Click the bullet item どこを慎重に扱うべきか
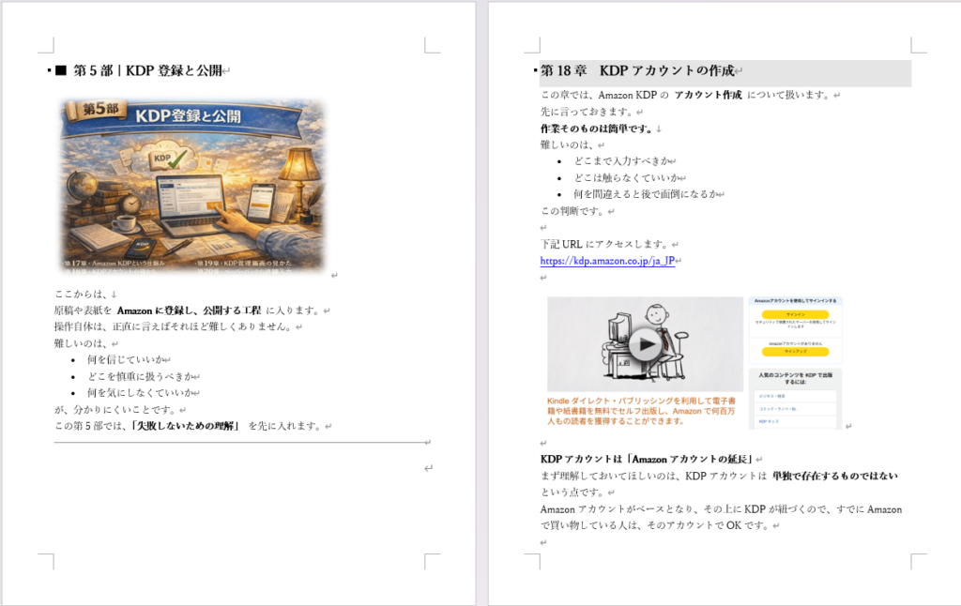The width and height of the screenshot is (961, 606). click(137, 376)
